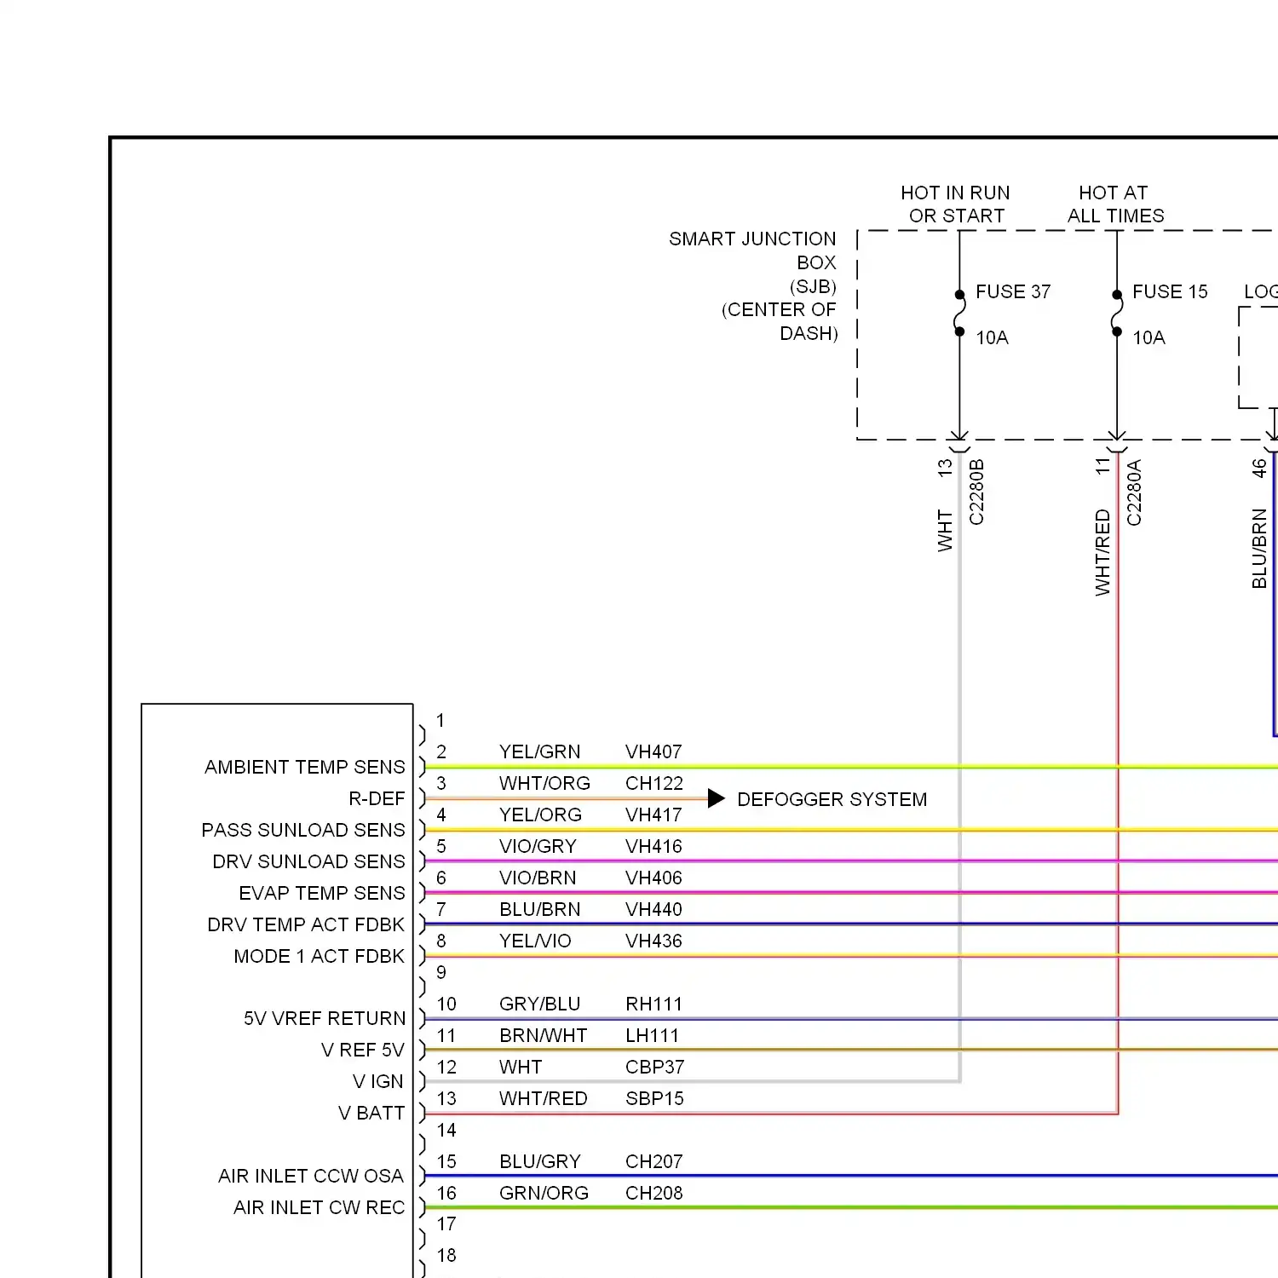Click the AIR INLET CCW OSA label
This screenshot has height=1278, width=1278.
pos(311,1176)
